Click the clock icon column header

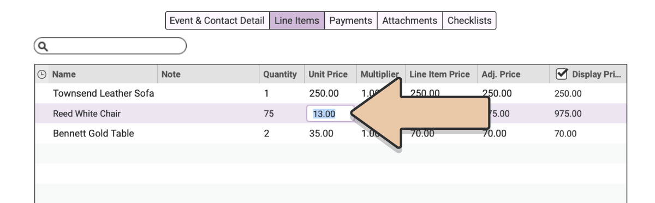tap(41, 74)
